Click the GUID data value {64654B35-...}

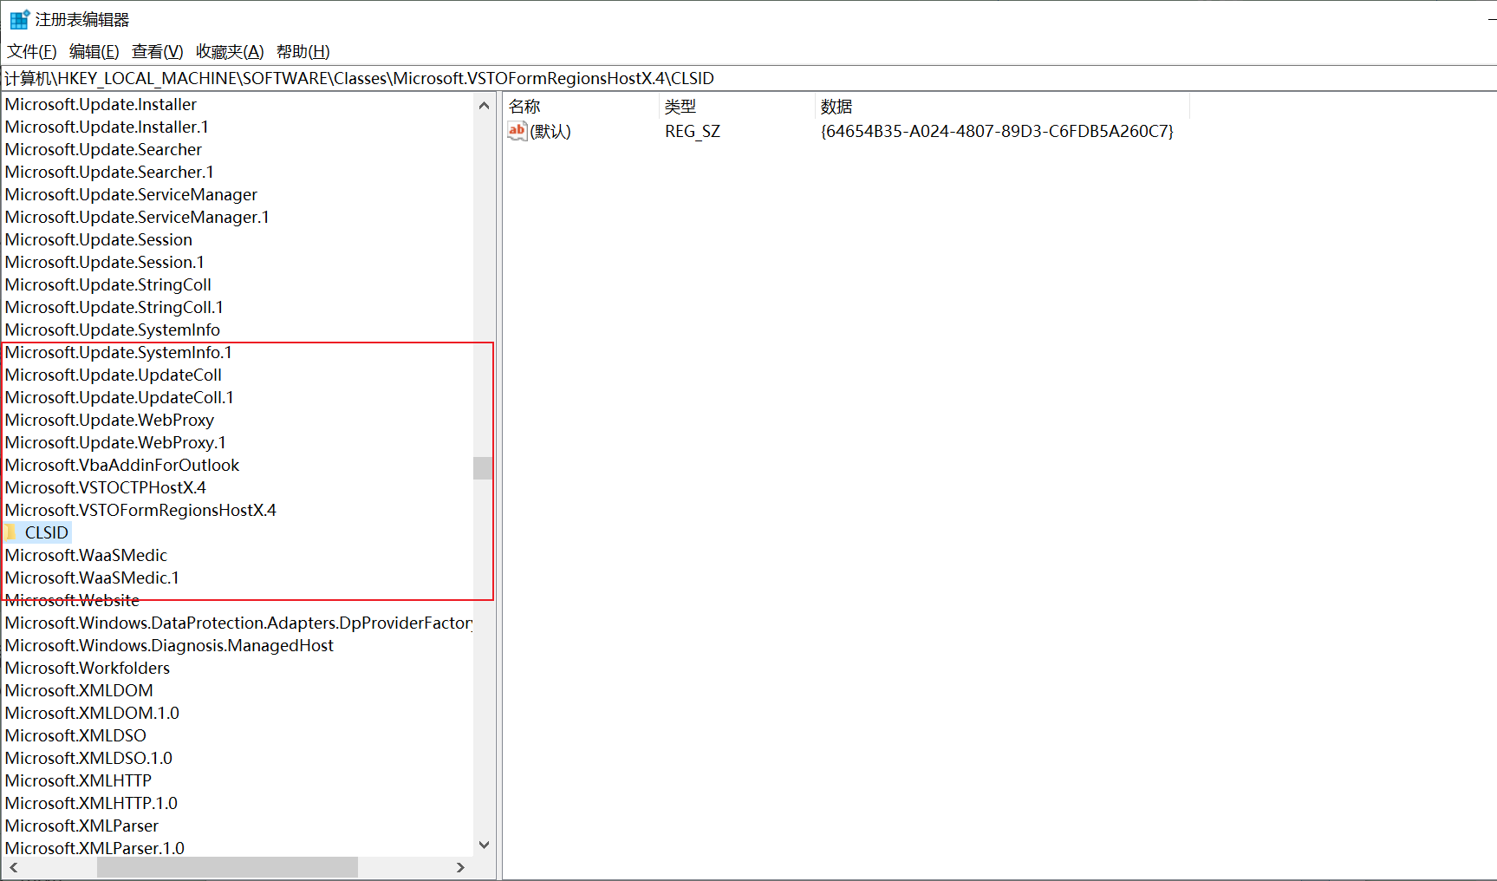(x=997, y=131)
